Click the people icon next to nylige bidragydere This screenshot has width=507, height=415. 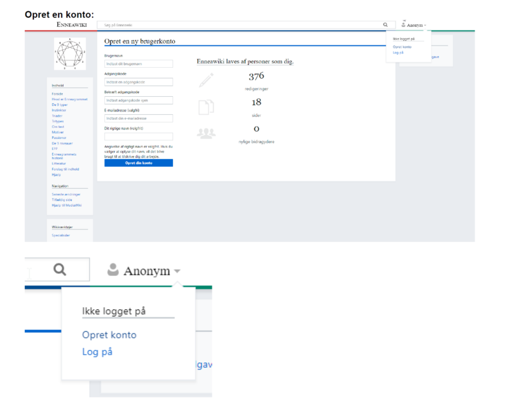pos(206,133)
